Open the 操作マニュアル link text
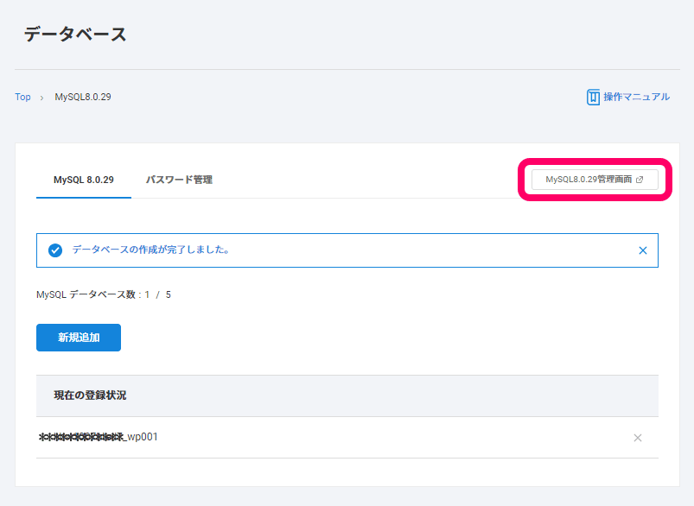Viewport: 694px width, 506px height. pos(636,97)
